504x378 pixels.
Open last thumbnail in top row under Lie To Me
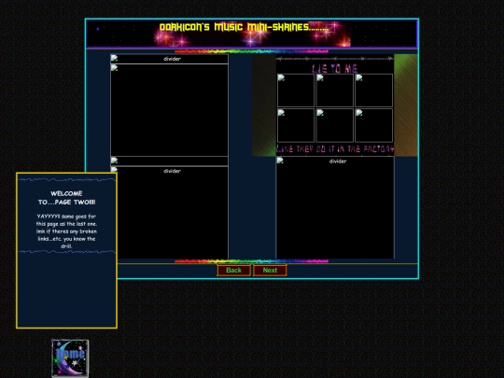(x=374, y=91)
